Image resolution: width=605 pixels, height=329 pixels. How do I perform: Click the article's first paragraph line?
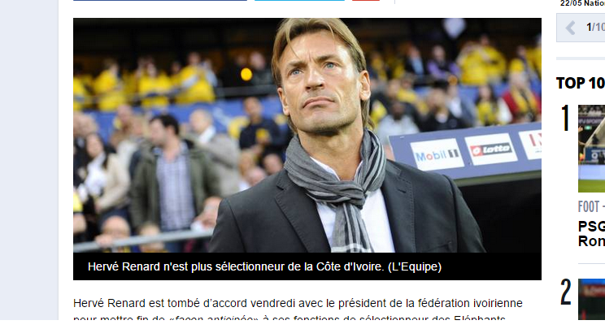pyautogui.click(x=298, y=303)
